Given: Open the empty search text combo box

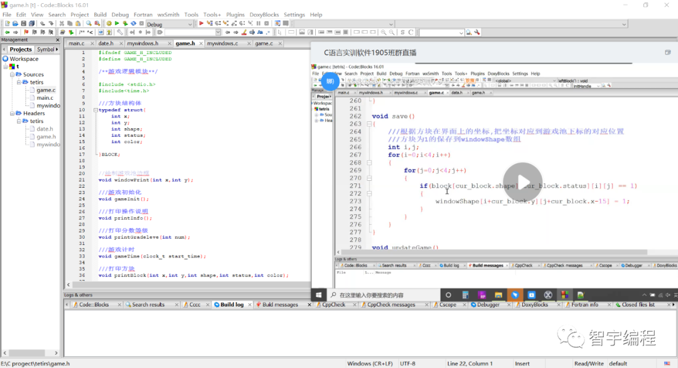Looking at the screenshot, I should 193,33.
